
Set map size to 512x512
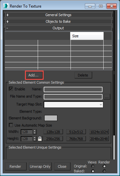(76, 132)
